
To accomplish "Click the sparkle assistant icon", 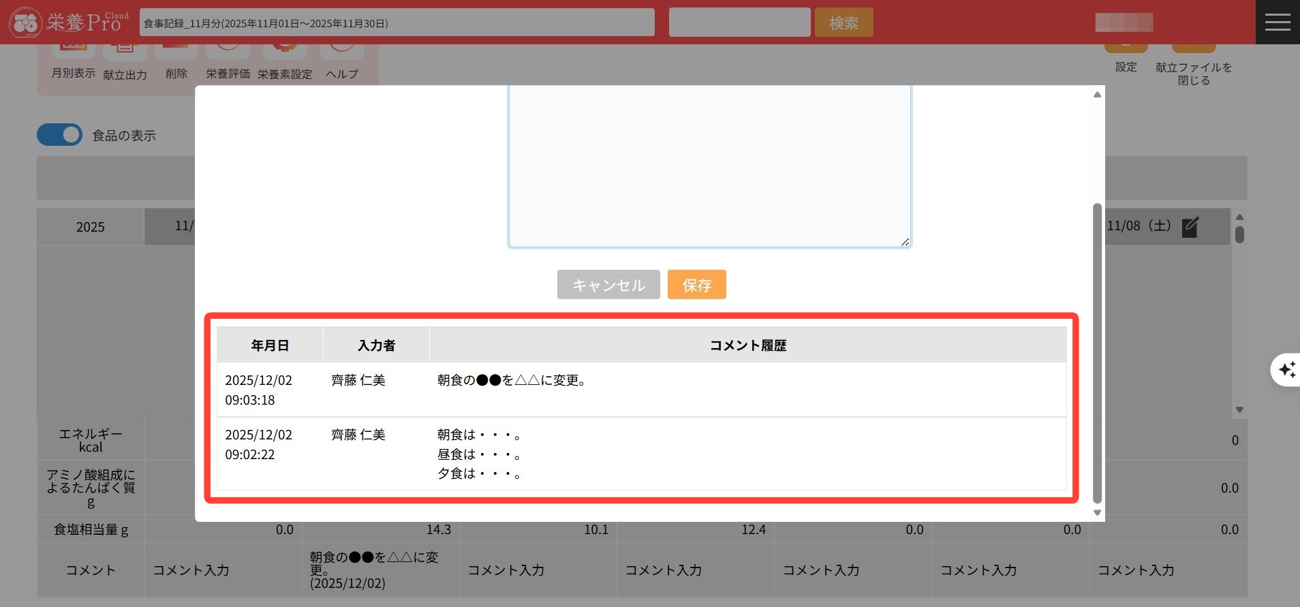I will click(x=1286, y=370).
